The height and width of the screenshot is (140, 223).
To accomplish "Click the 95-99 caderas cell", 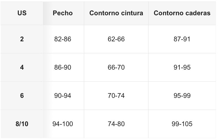I will coord(182,96).
